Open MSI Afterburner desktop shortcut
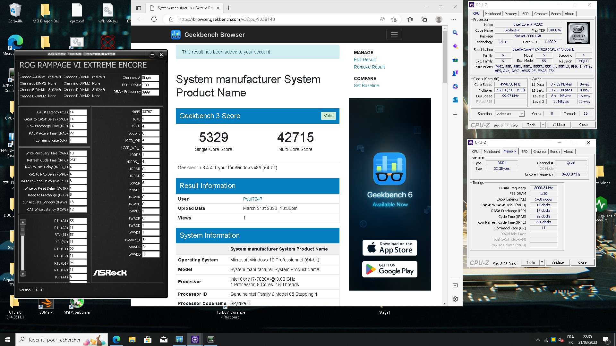The width and height of the screenshot is (616, 346). [77, 306]
